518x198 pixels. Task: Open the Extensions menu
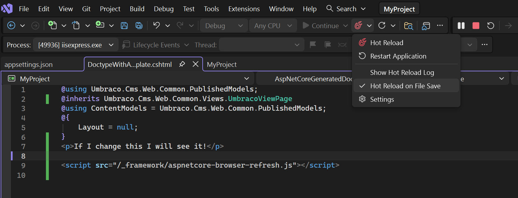[244, 9]
